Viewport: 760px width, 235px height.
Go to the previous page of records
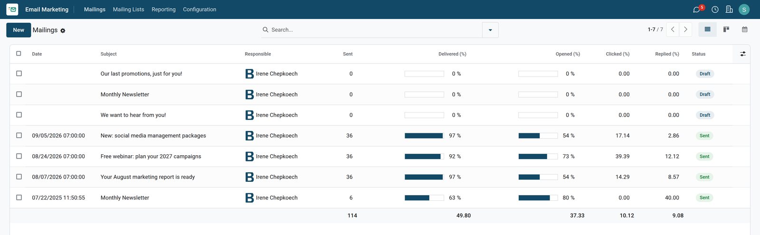point(673,29)
